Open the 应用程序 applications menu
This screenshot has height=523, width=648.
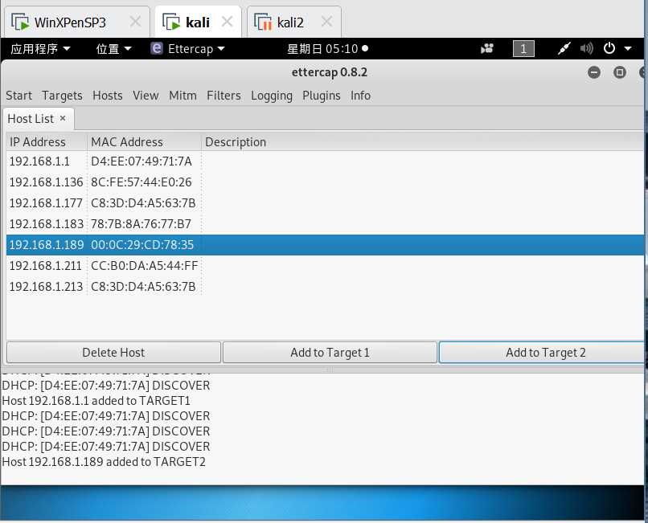coord(40,49)
